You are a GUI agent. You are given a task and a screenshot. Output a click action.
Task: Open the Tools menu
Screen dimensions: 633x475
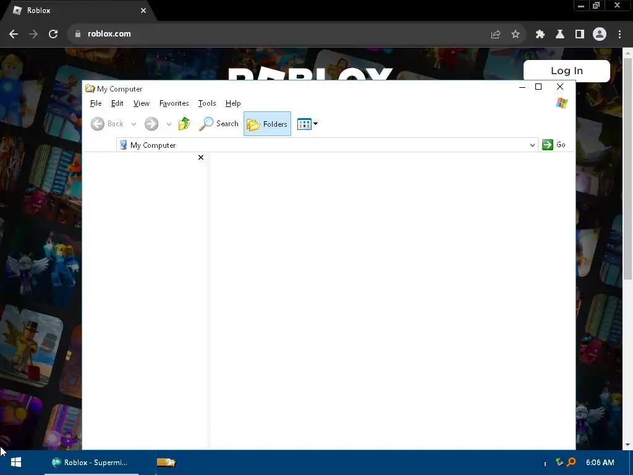(207, 103)
